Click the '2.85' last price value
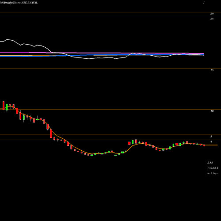The height and width of the screenshot is (221, 221). tap(210, 163)
